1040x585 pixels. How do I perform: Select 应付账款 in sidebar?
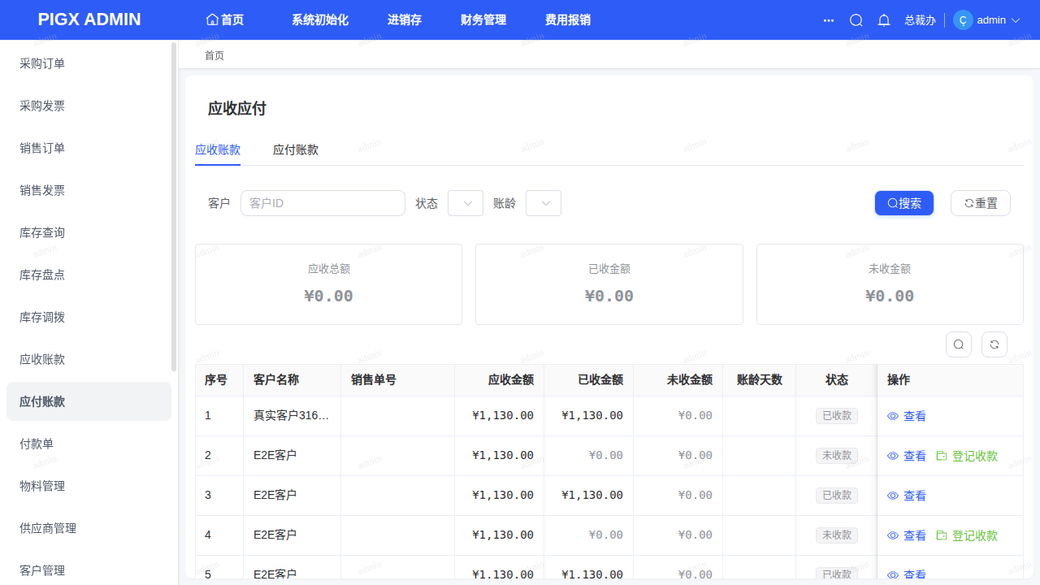click(89, 401)
